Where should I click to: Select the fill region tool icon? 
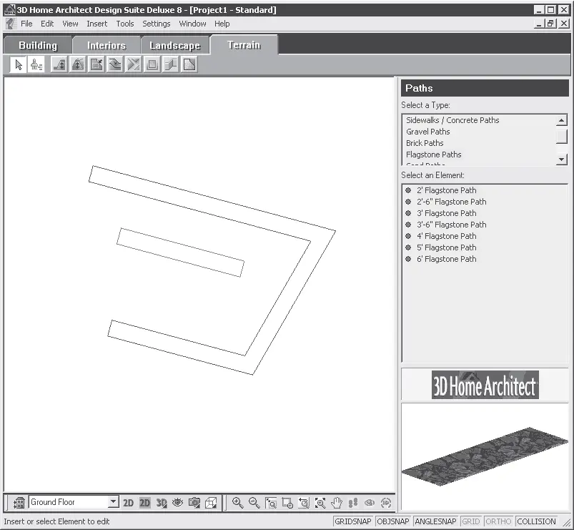pyautogui.click(x=189, y=65)
